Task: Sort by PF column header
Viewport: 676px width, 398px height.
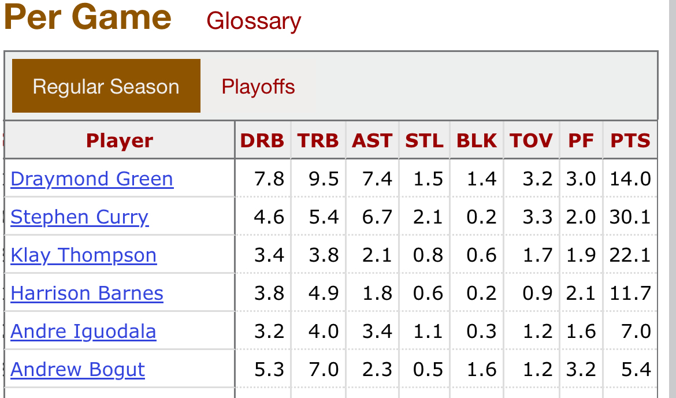Action: coord(581,140)
